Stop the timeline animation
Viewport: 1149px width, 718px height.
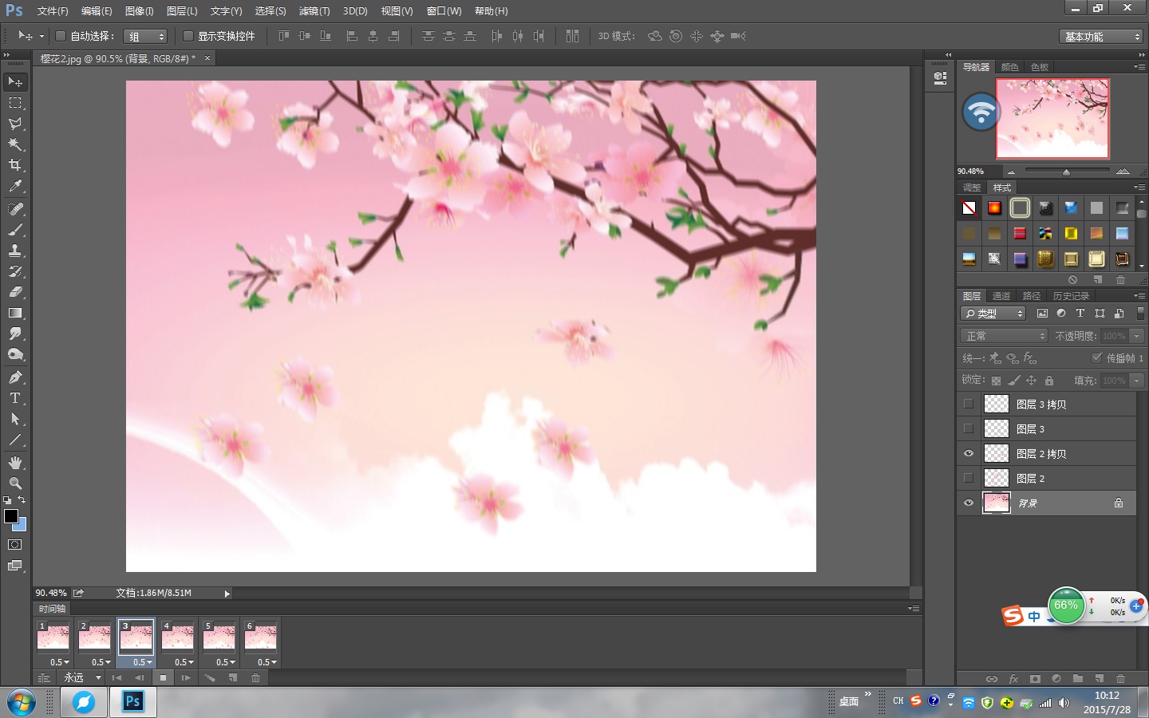point(163,678)
